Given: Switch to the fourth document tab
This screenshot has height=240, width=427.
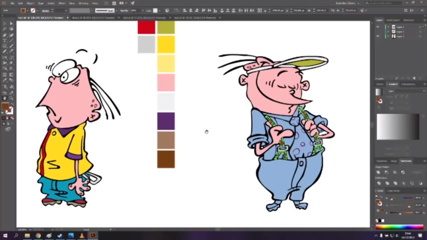Looking at the screenshot, I should pyautogui.click(x=195, y=17).
